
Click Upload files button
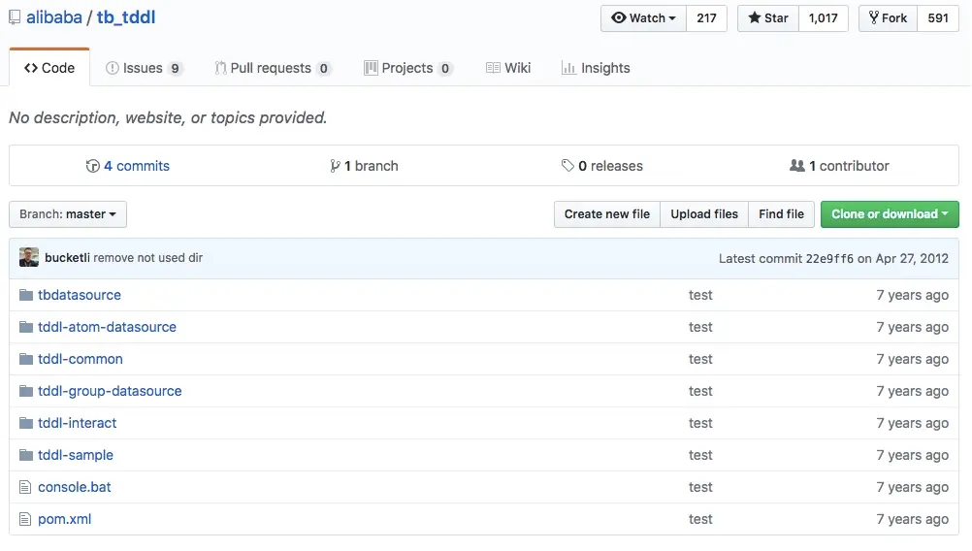[704, 214]
